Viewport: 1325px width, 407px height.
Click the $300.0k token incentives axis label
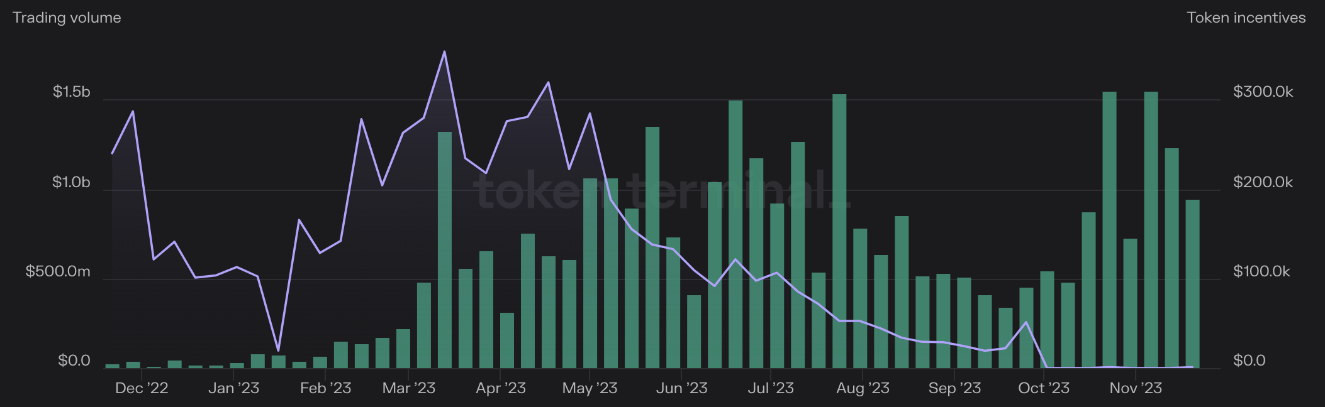(1263, 92)
